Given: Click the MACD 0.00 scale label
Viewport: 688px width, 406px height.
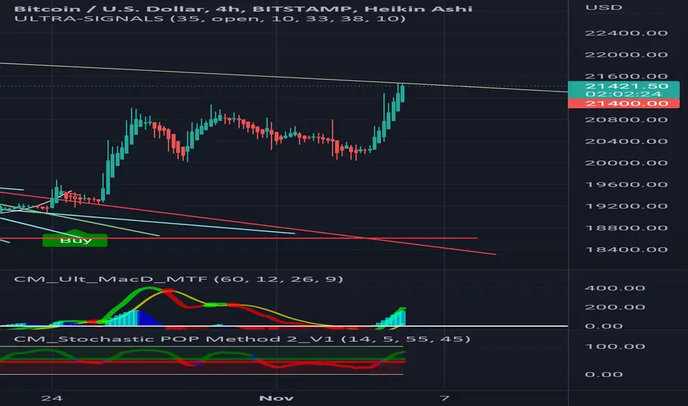Looking at the screenshot, I should tap(604, 326).
